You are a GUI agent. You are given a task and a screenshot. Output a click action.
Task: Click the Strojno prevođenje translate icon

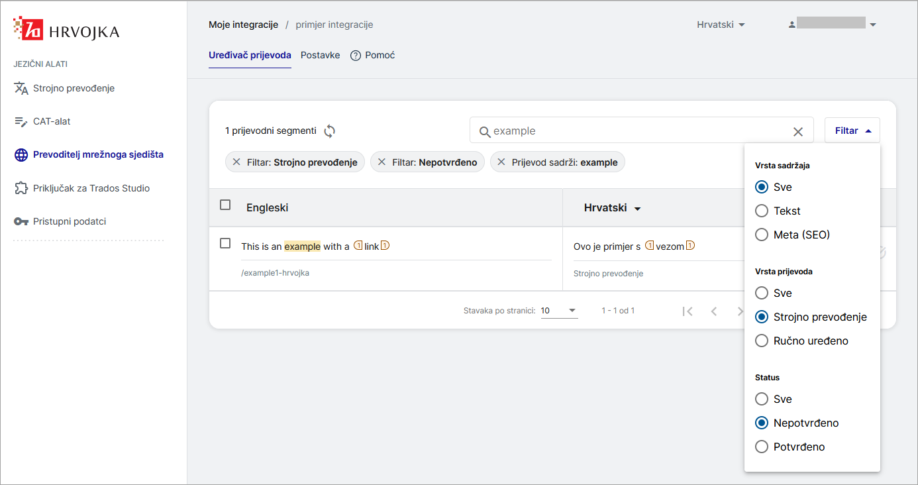pos(21,88)
